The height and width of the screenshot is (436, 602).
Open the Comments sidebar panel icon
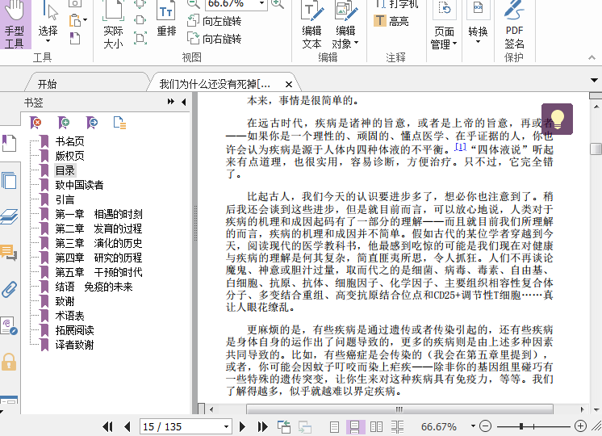coord(9,253)
